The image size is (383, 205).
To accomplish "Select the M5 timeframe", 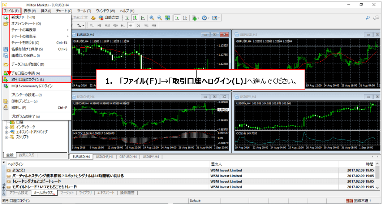I will (99, 25).
